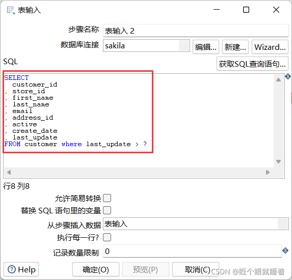The width and height of the screenshot is (292, 280).
Task: Maximize the 表输入 dialog window
Action: (246, 10)
